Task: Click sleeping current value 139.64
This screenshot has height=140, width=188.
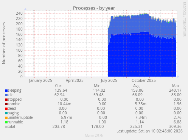Action: 61,90
